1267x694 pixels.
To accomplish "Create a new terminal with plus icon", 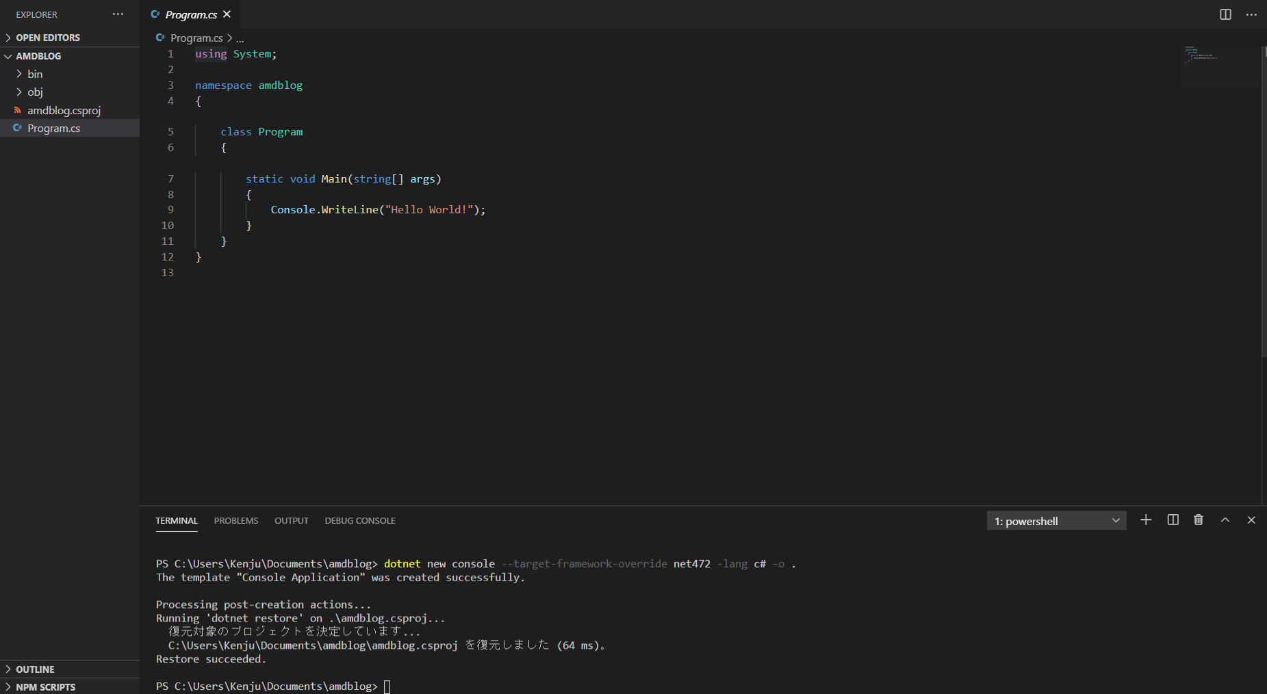I will tap(1146, 520).
